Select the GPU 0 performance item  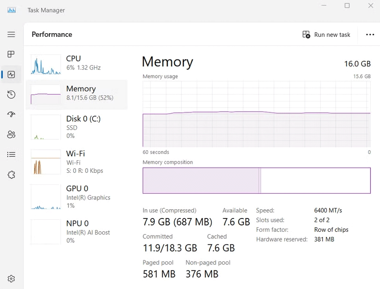[x=76, y=196]
